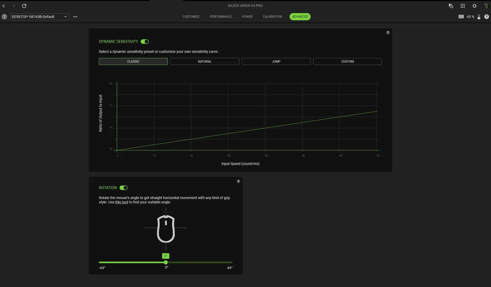Click the back navigation arrow
This screenshot has height=287, width=491.
click(4, 6)
